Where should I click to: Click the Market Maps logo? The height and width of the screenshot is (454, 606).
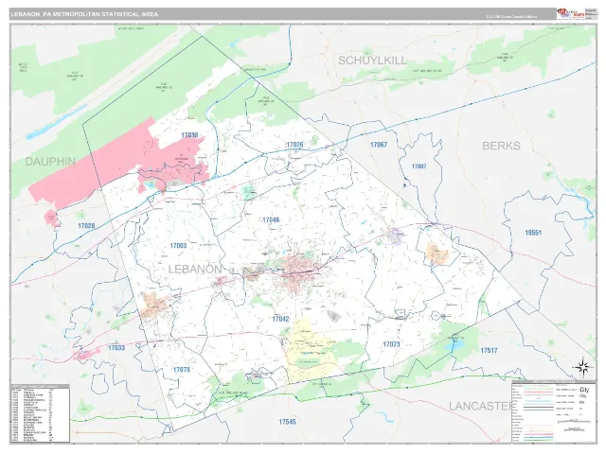(570, 13)
